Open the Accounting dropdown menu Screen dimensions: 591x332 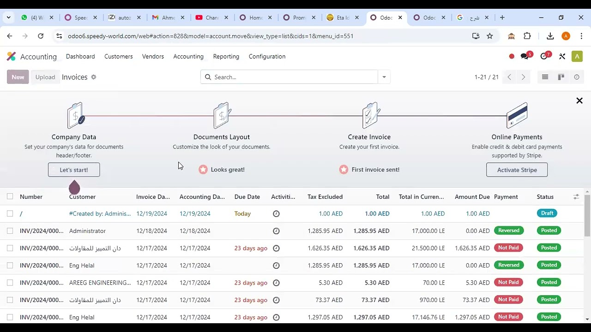pos(188,56)
